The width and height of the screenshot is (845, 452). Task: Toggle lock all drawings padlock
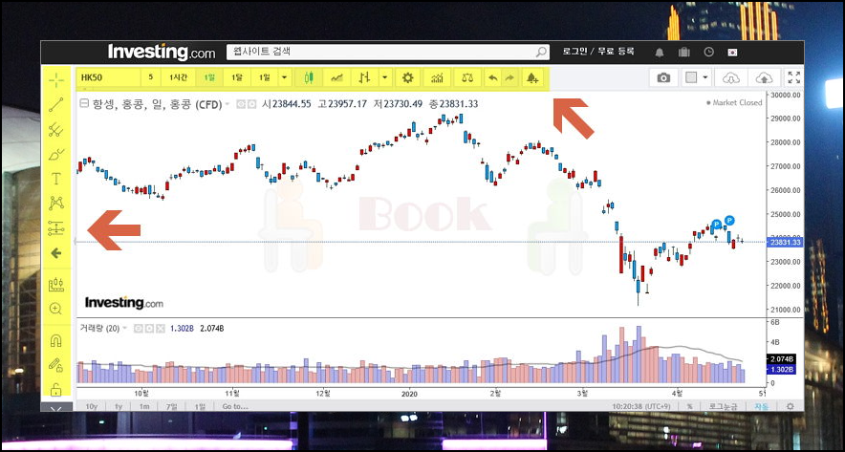(x=56, y=389)
